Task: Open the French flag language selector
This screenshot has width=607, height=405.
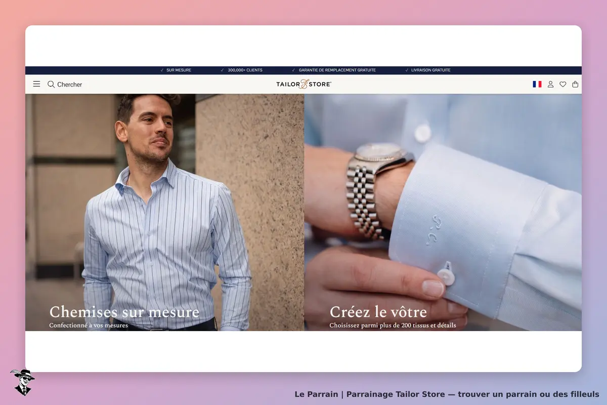Action: (x=537, y=84)
